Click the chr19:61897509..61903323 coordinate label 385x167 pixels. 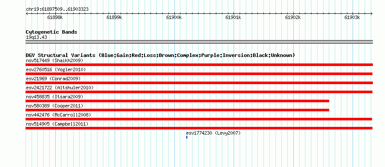point(57,9)
